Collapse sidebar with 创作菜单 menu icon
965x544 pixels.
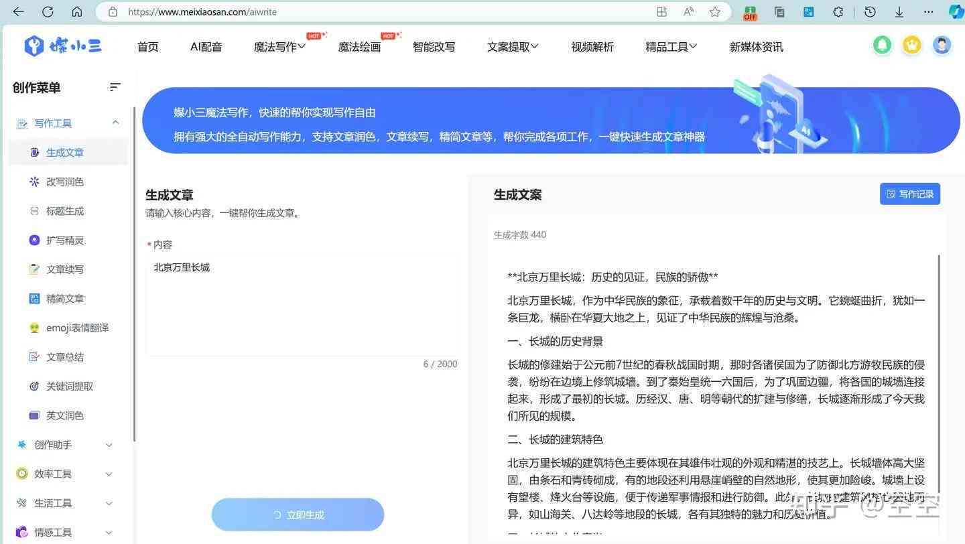(x=115, y=87)
